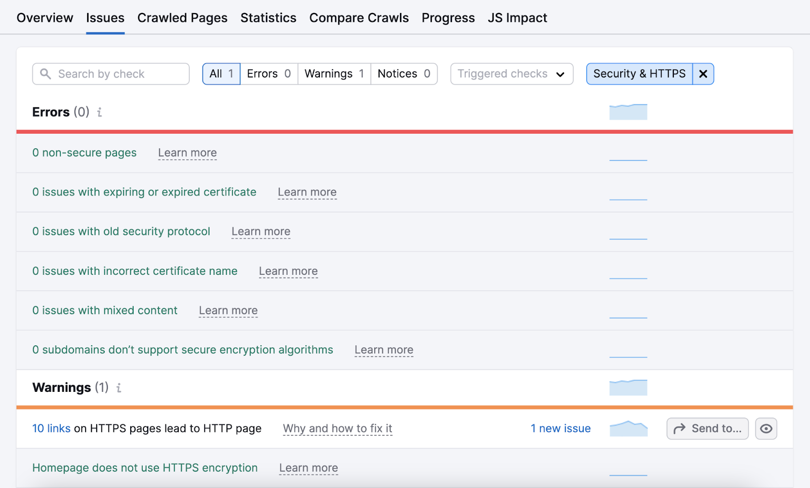Open the 10 links issue details
This screenshot has height=488, width=810.
[51, 428]
